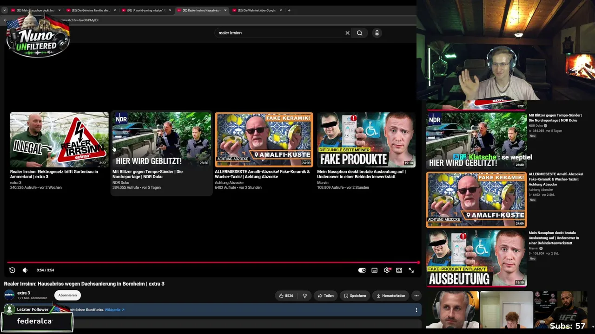Click '1,21 Mio. Abonnenten' subscriber count
Screen dimensions: 595x334
[32, 298]
